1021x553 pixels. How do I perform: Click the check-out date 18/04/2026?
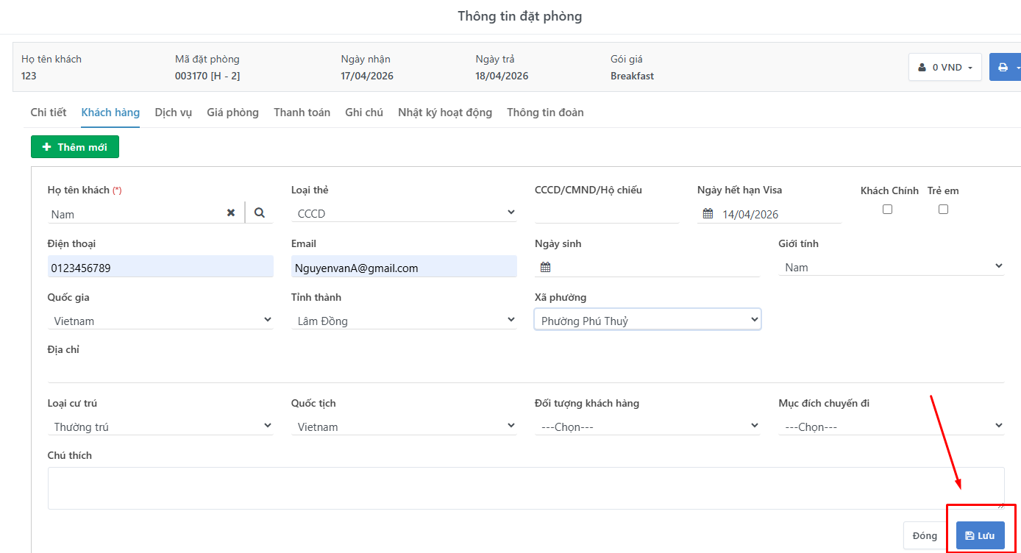(x=502, y=76)
